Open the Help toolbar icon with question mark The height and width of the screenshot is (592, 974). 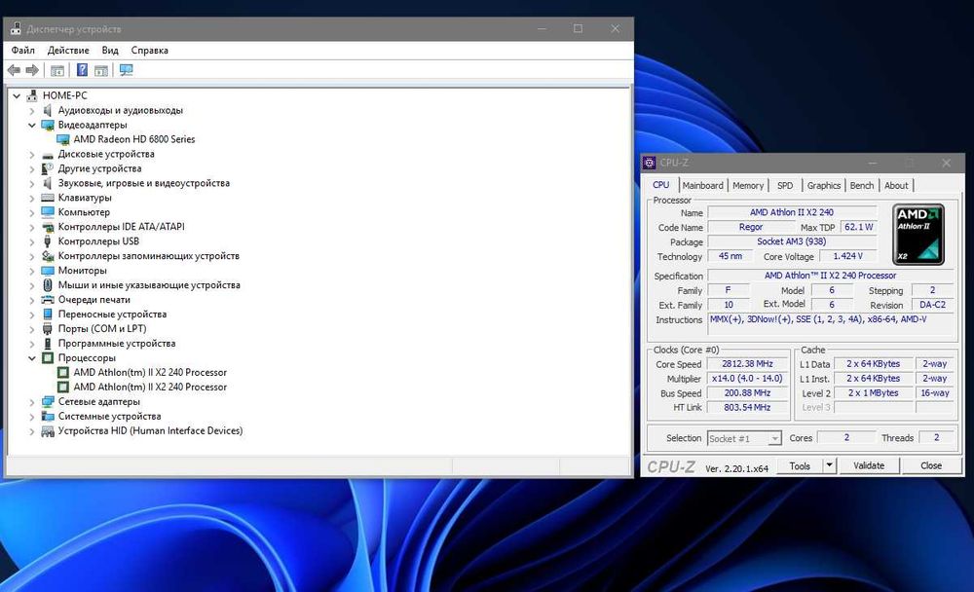pos(82,70)
